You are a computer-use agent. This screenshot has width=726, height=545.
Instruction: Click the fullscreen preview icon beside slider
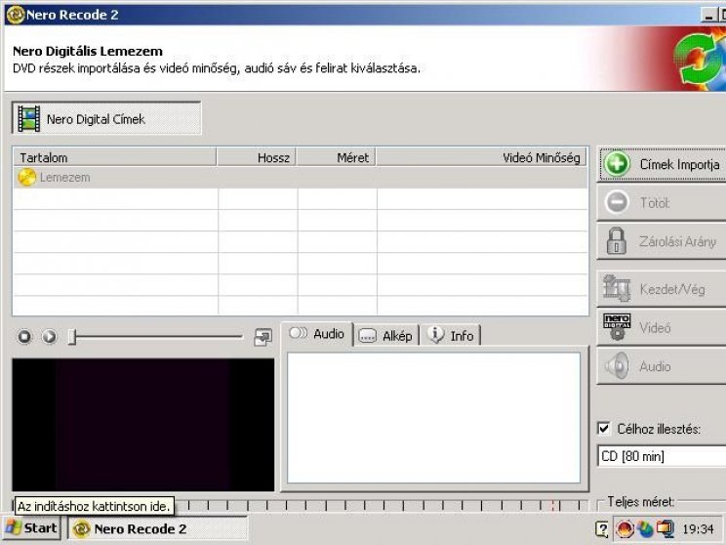(263, 337)
